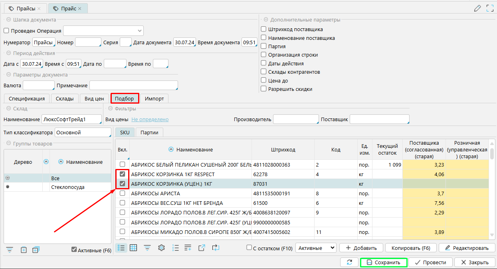Viewport: 497px width, 269px height.
Task: Click the pencil edit icon at top right
Action: pos(477,8)
